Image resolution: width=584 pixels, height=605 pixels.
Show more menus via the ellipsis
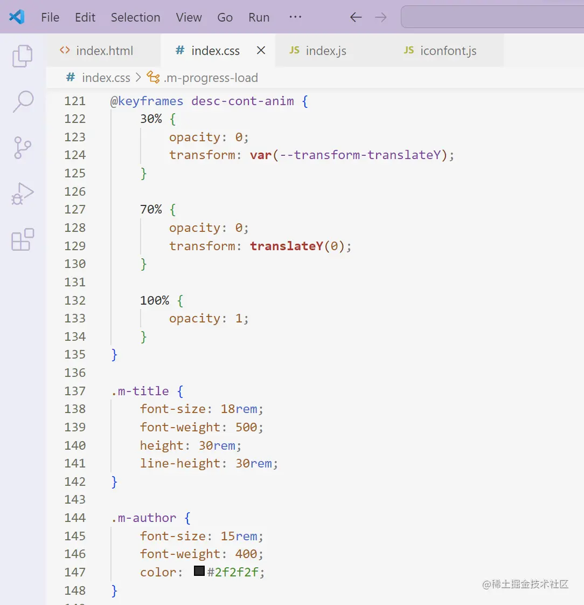[295, 17]
